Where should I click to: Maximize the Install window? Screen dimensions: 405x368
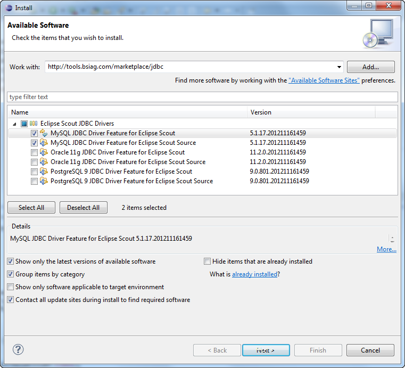[369, 5]
